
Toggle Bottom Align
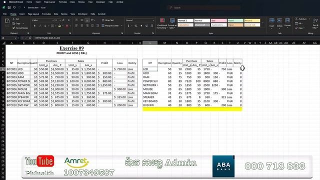pos(87,20)
